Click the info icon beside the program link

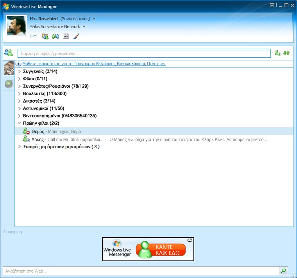tap(18, 64)
